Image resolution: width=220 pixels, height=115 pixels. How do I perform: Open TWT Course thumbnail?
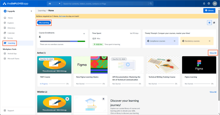[x=54, y=65]
